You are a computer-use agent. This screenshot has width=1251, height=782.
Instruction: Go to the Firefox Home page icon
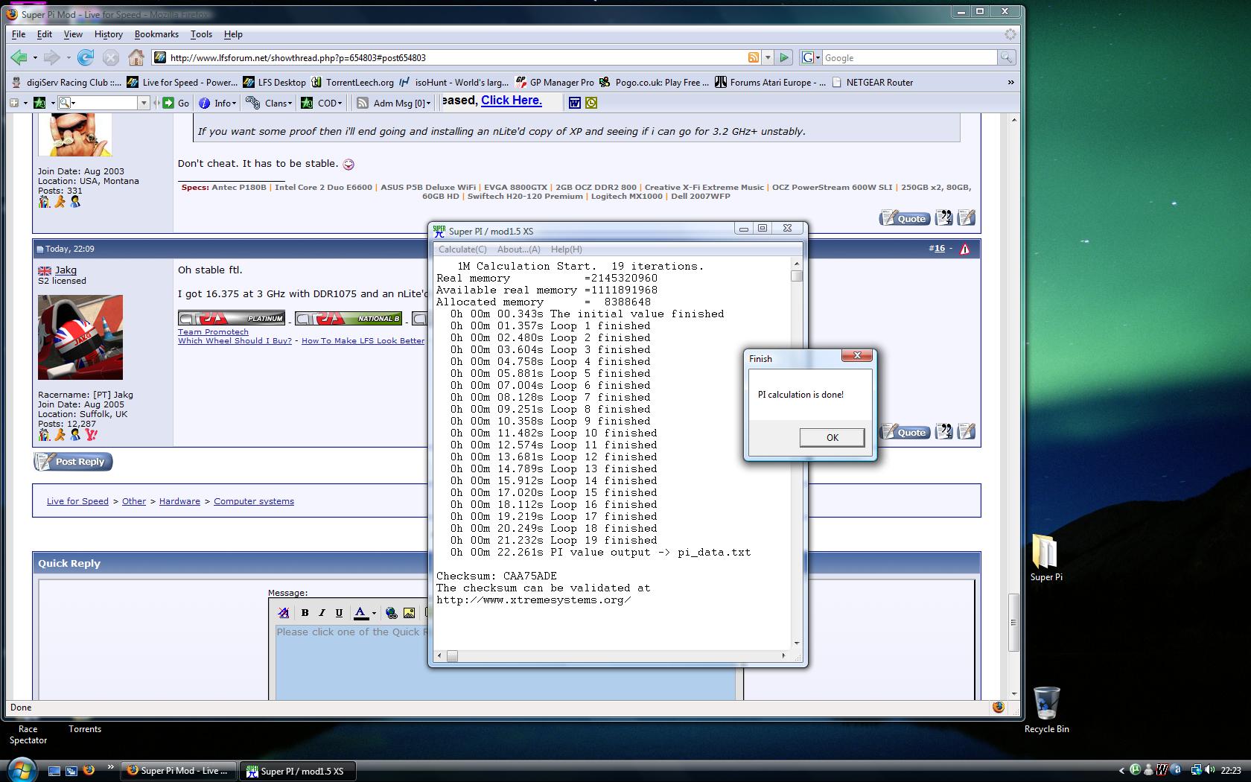click(x=136, y=57)
